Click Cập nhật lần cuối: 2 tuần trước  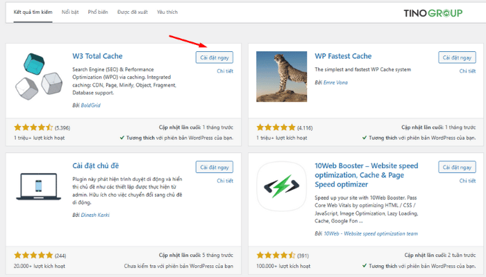pyautogui.click(x=440, y=256)
